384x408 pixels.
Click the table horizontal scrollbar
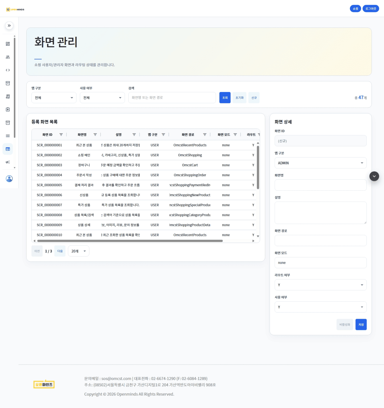130,241
